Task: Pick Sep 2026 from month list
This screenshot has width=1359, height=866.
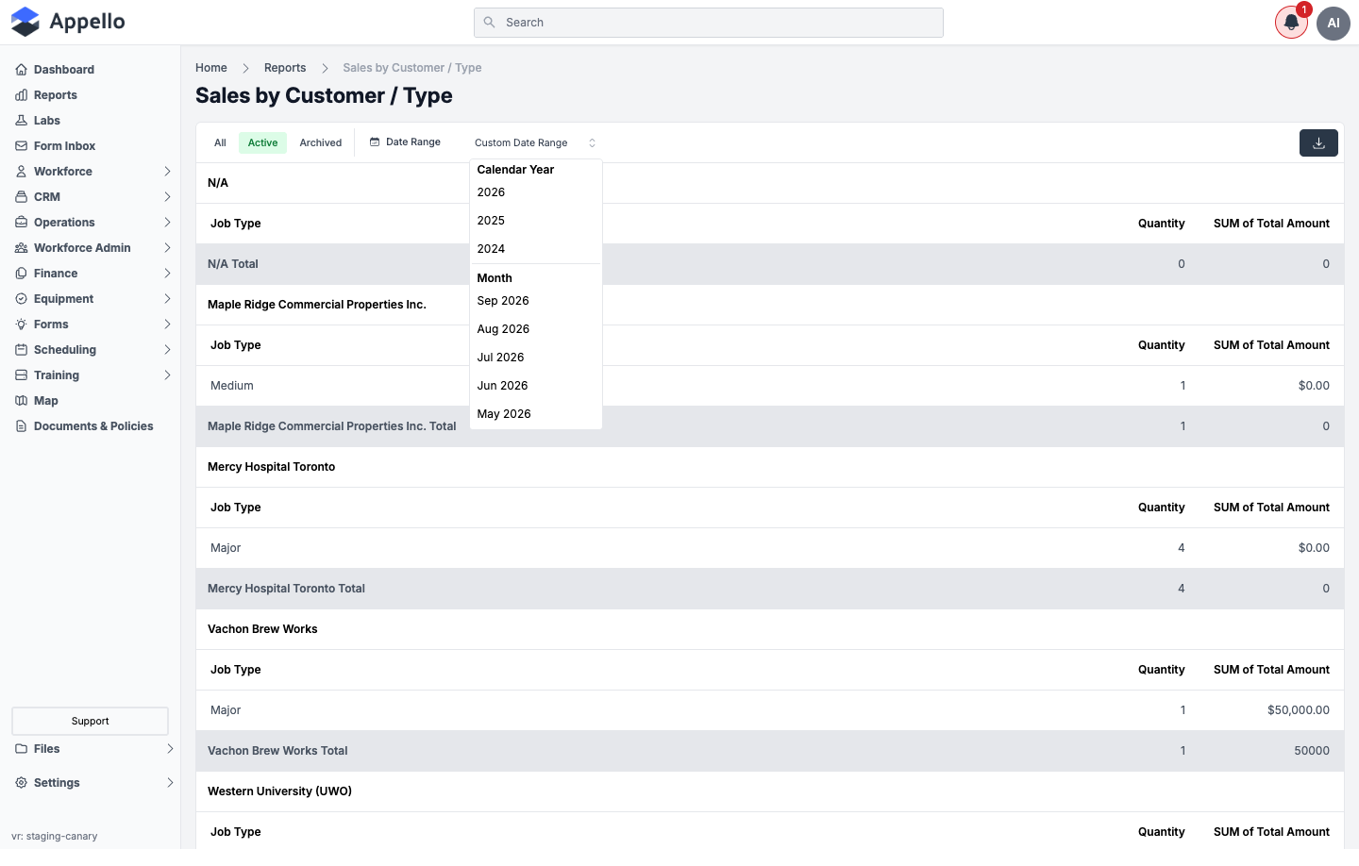Action: point(535,301)
